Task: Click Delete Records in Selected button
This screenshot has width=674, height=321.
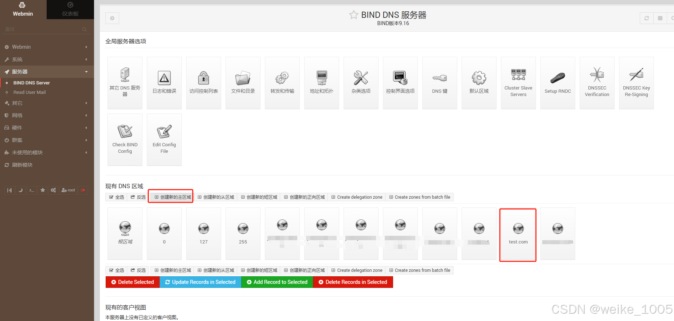Action: pos(353,282)
